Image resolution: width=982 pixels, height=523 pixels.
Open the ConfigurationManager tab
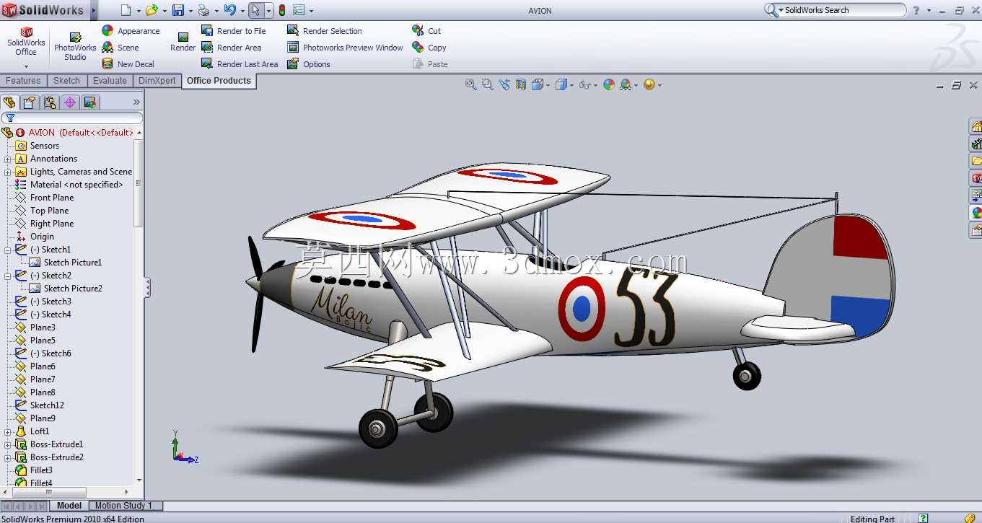click(x=50, y=102)
